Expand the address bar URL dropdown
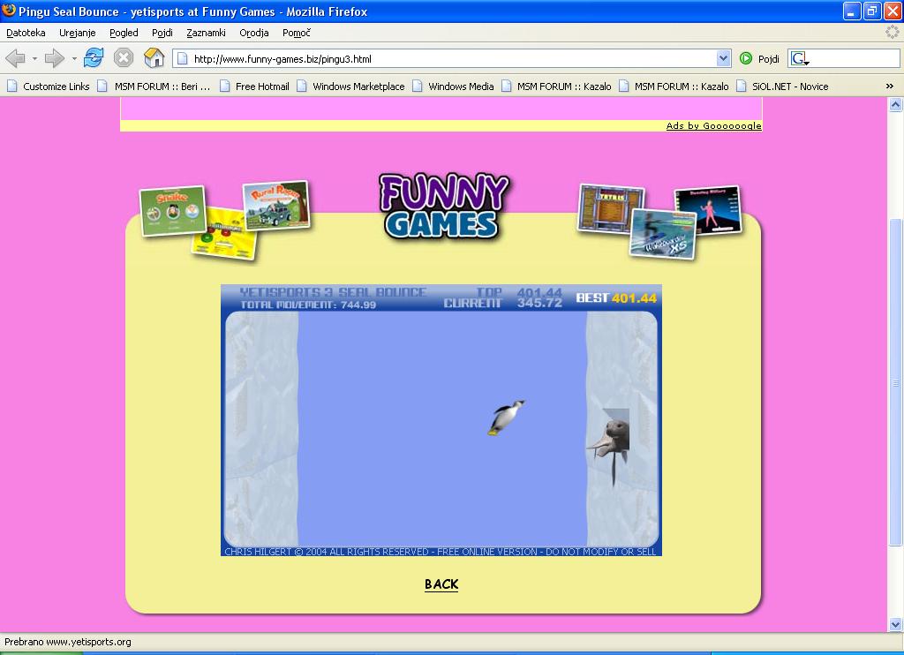The image size is (904, 655). (x=724, y=58)
